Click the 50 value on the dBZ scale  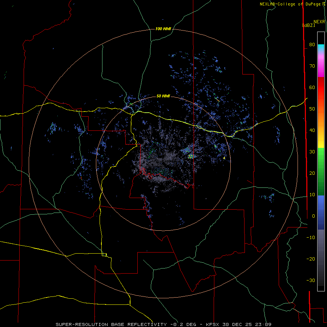(x=312, y=109)
